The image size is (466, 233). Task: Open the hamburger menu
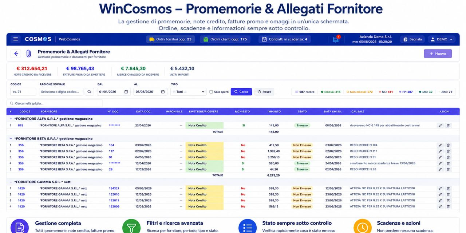coord(15,39)
